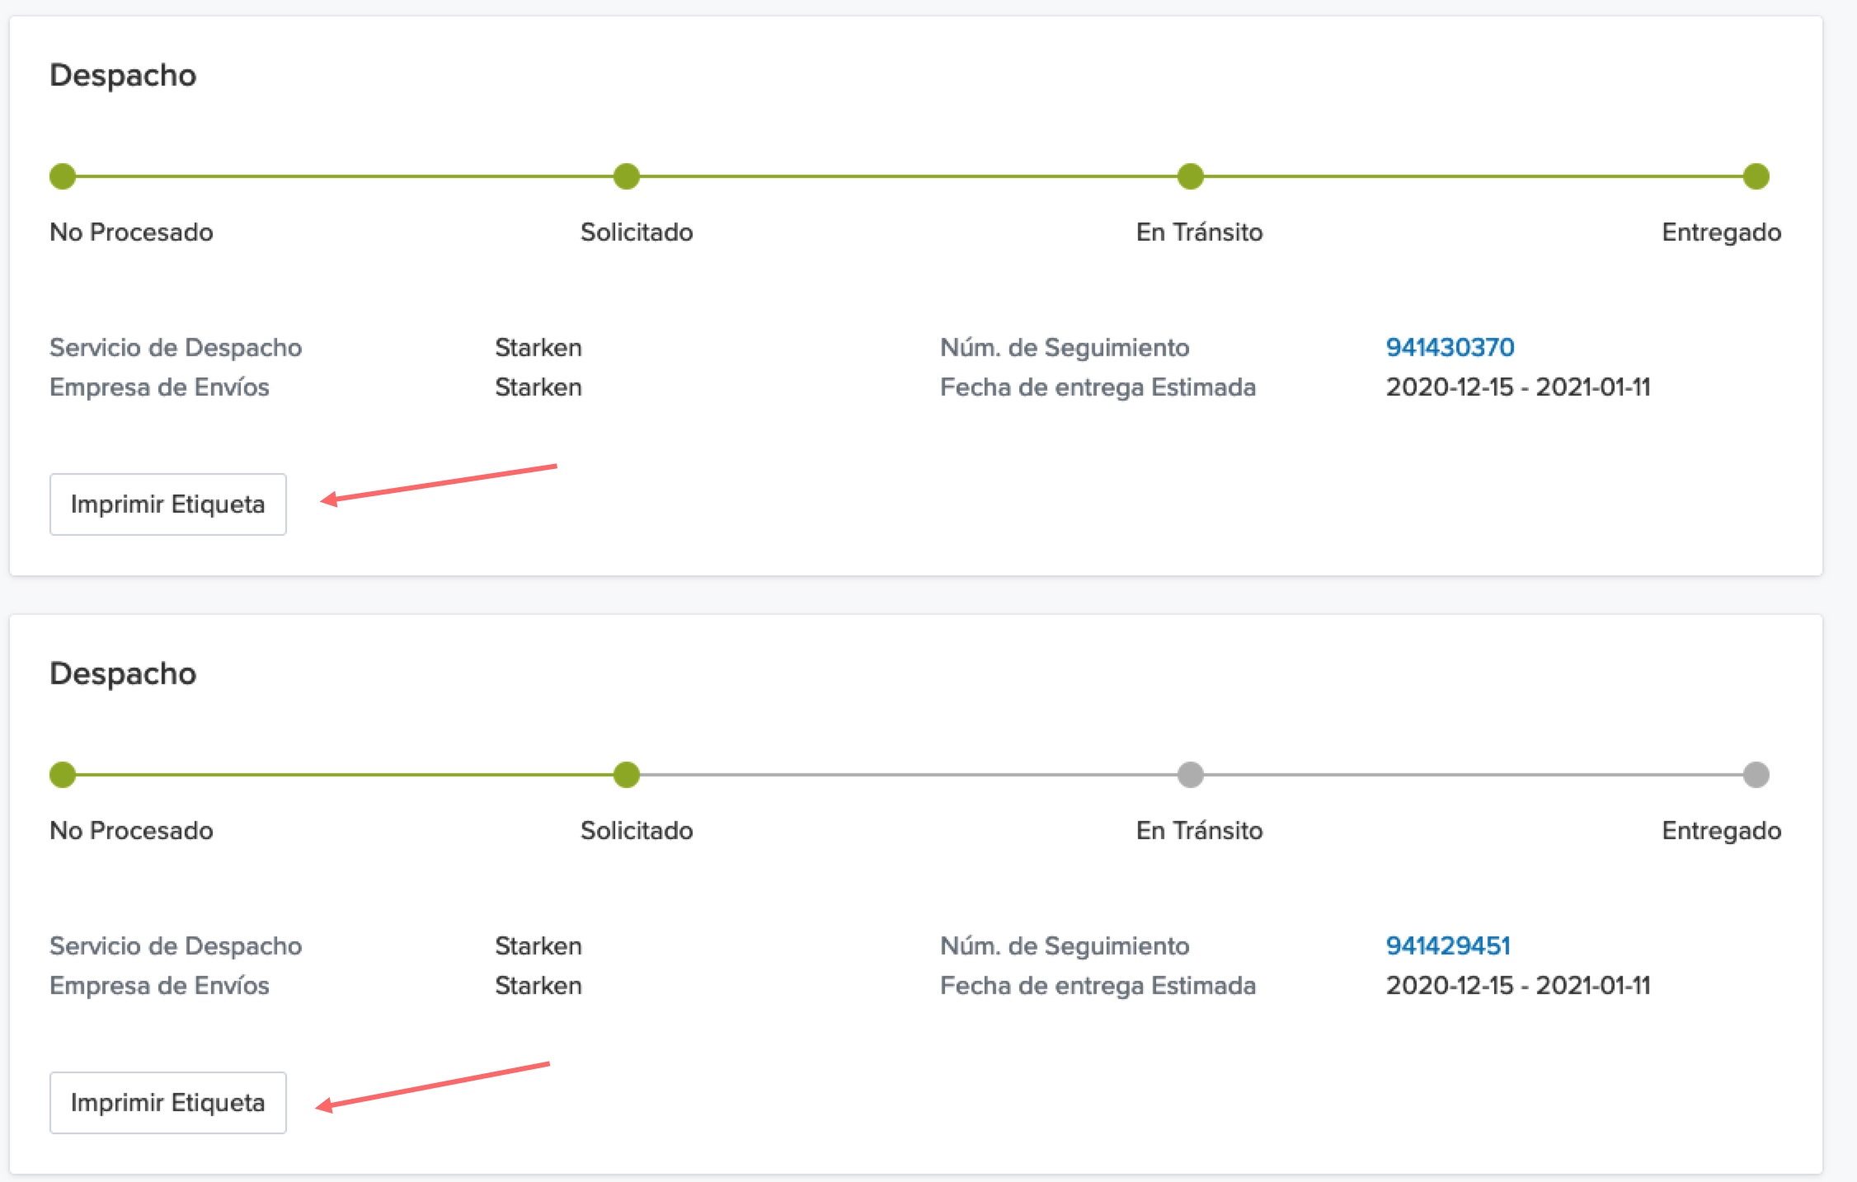Click the green Entregado dot for shipment 941430370

(1756, 176)
